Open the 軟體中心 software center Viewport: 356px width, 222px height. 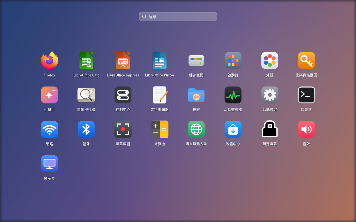[233, 129]
